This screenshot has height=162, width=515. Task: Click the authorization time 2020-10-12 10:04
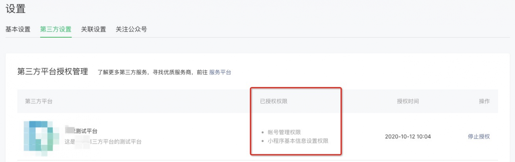tap(408, 136)
